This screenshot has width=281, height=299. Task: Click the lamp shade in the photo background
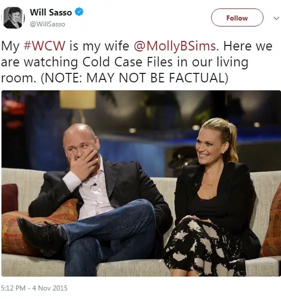tap(77, 99)
